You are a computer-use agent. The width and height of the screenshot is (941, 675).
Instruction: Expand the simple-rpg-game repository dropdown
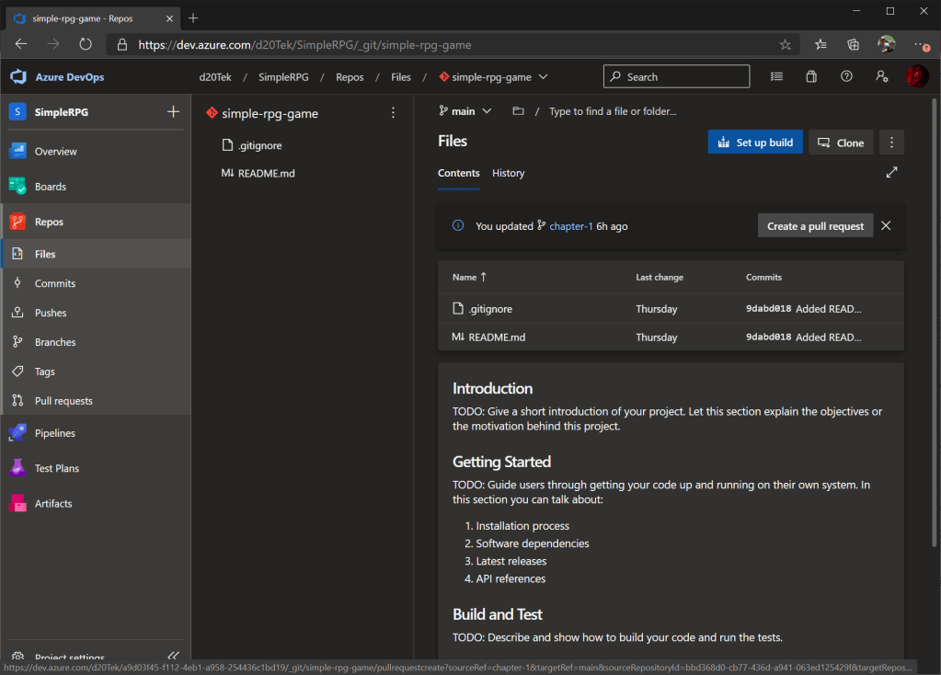(x=543, y=77)
